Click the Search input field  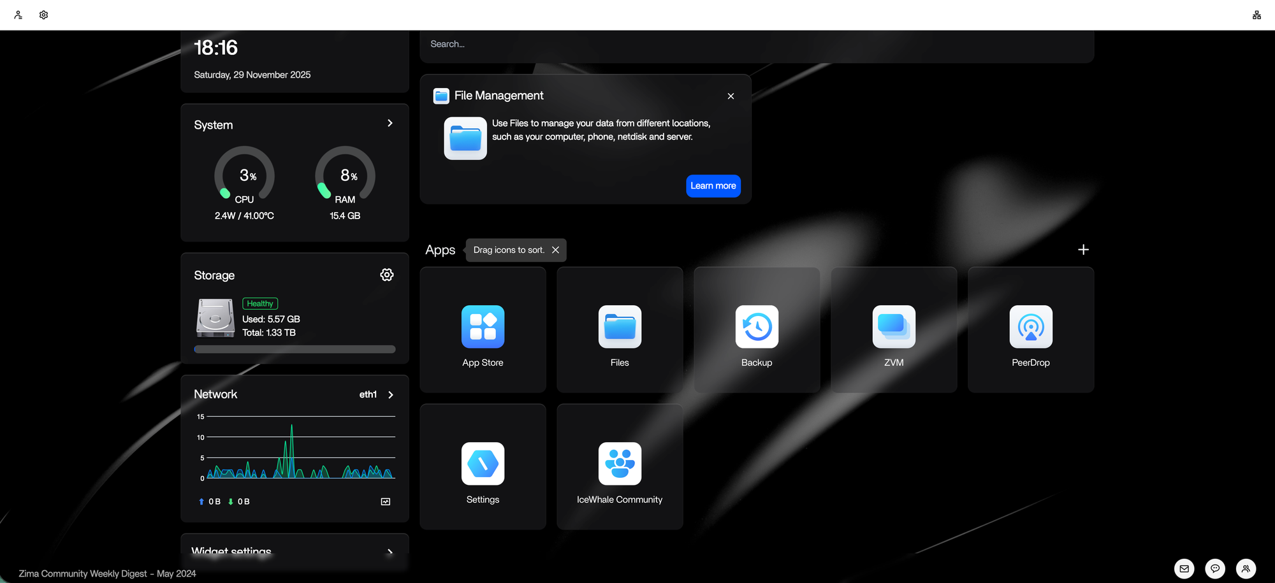(756, 45)
